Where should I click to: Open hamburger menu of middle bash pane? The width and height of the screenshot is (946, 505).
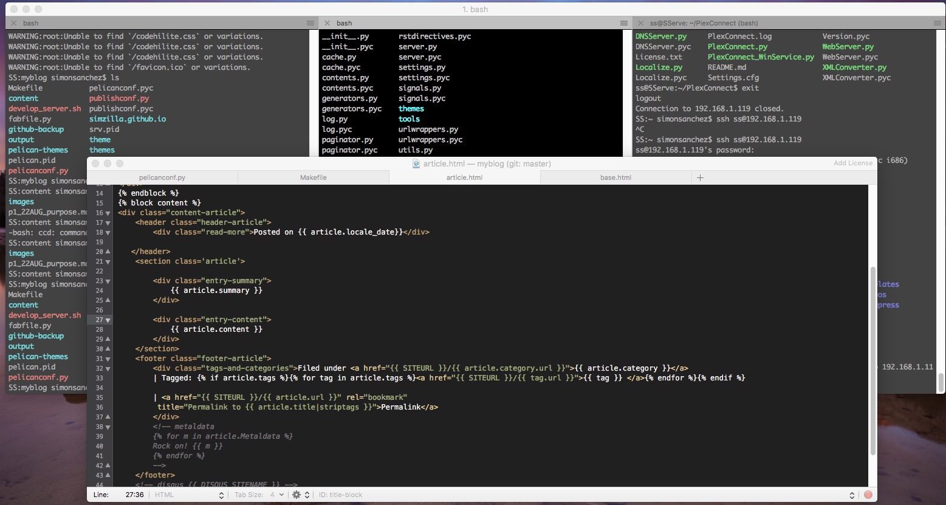(624, 23)
